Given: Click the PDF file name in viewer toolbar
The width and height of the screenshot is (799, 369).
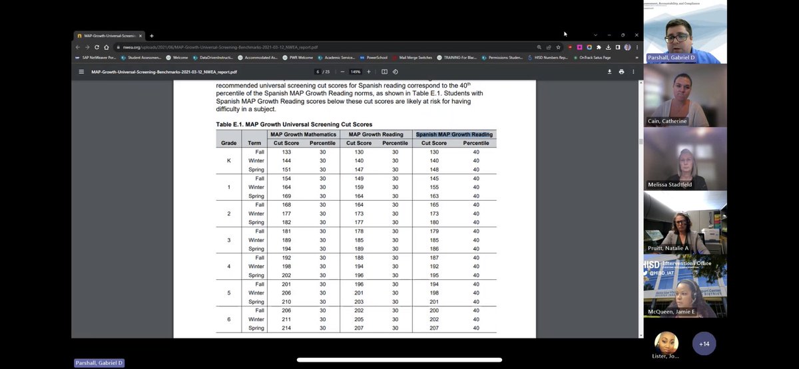Looking at the screenshot, I should pyautogui.click(x=164, y=72).
